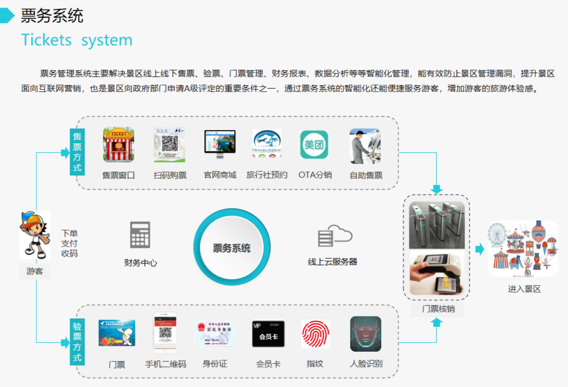
Task: Select the 人脸识别 face recognition icon
Action: click(366, 334)
